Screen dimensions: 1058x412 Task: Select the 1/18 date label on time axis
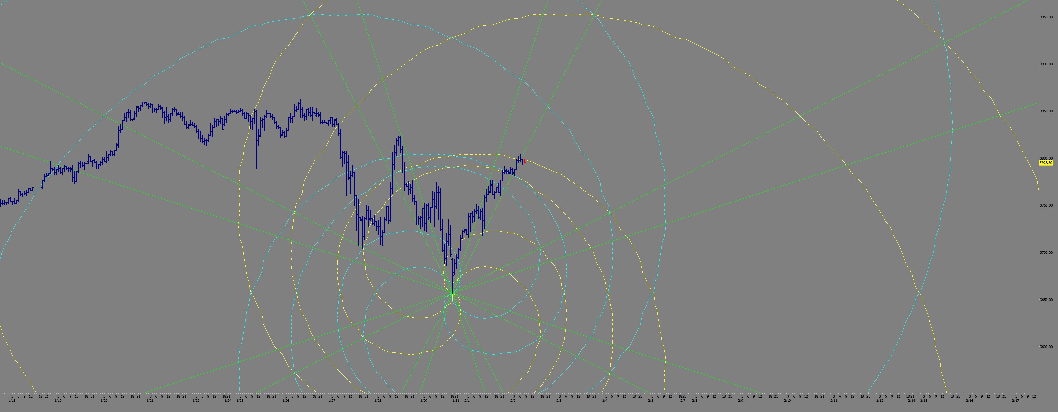pyautogui.click(x=12, y=401)
